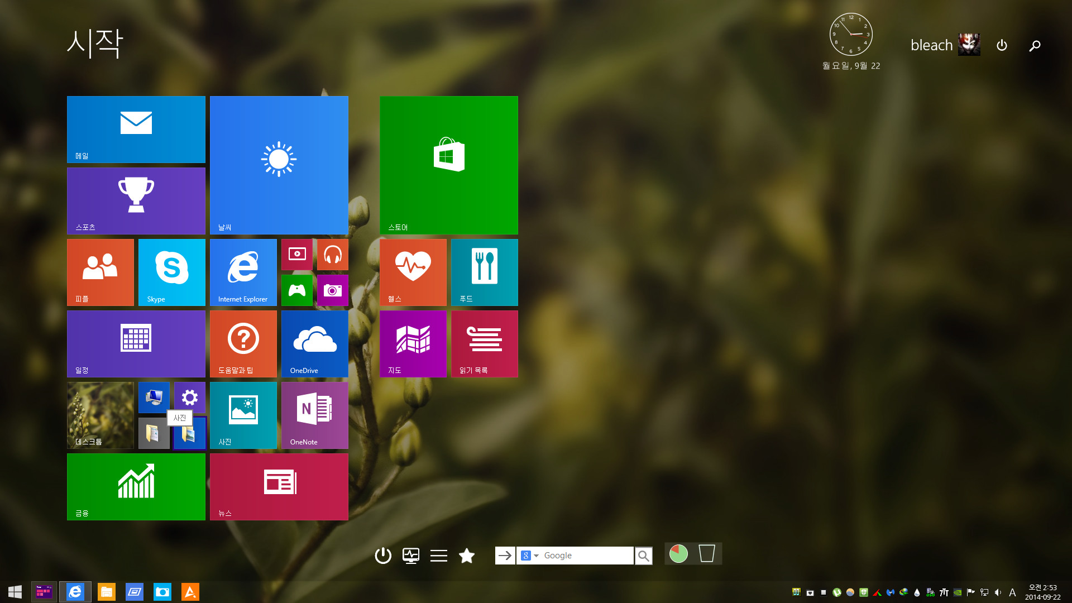Open the 도움말과 팁 (Help and Tips) tile
Image resolution: width=1072 pixels, height=603 pixels.
coord(243,344)
